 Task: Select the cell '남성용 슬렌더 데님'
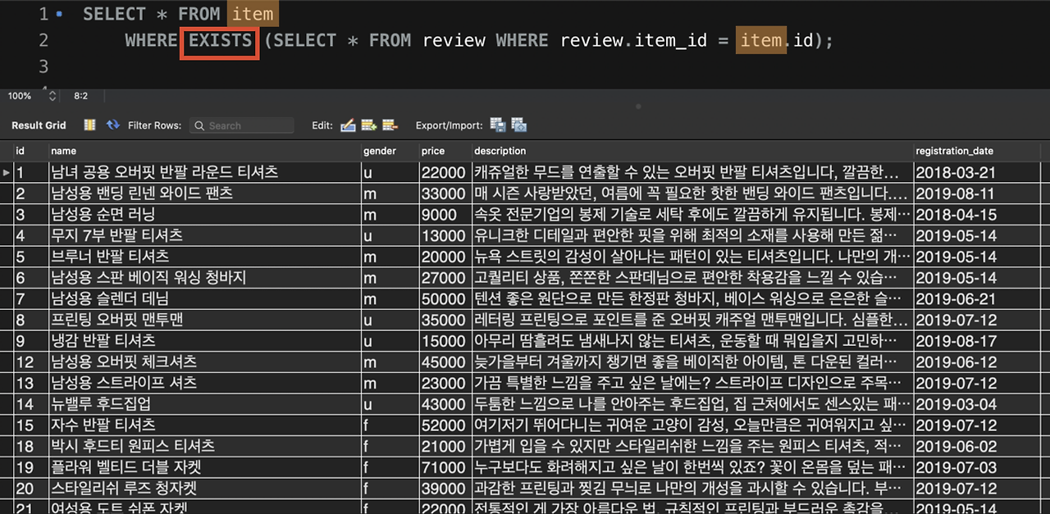click(x=204, y=298)
